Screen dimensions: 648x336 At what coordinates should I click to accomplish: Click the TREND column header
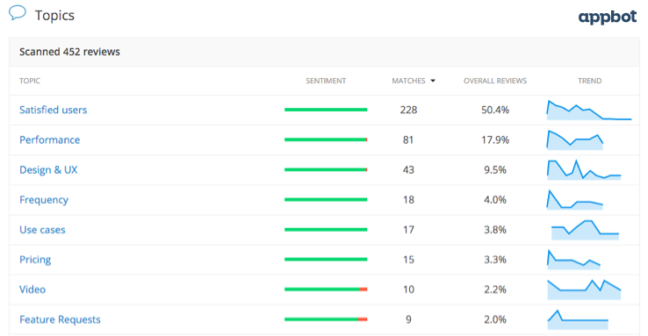point(590,81)
